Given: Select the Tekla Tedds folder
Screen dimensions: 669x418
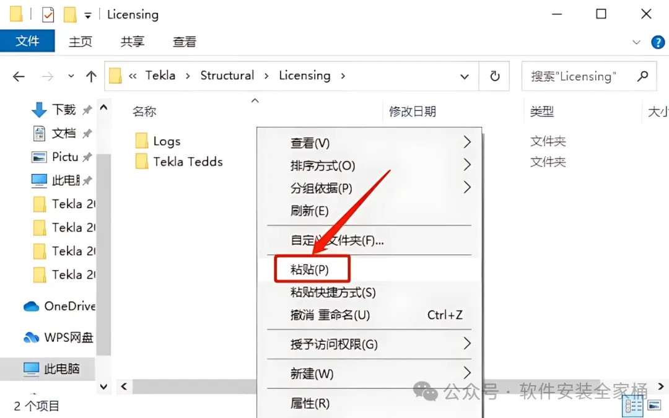Looking at the screenshot, I should tap(179, 162).
